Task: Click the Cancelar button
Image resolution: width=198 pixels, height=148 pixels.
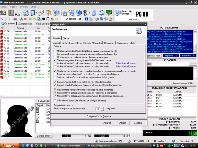Action: [x=138, y=123]
